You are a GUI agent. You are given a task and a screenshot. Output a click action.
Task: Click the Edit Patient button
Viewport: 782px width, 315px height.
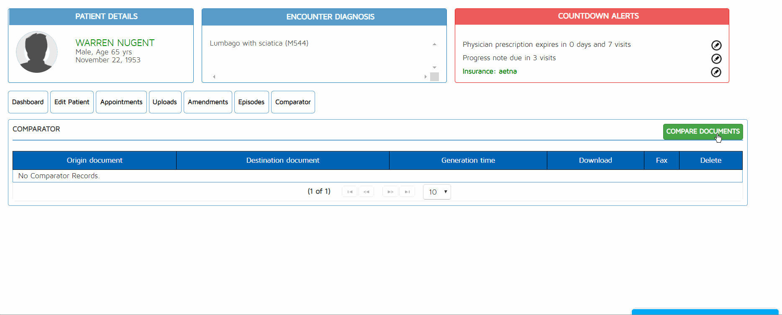[x=72, y=102]
